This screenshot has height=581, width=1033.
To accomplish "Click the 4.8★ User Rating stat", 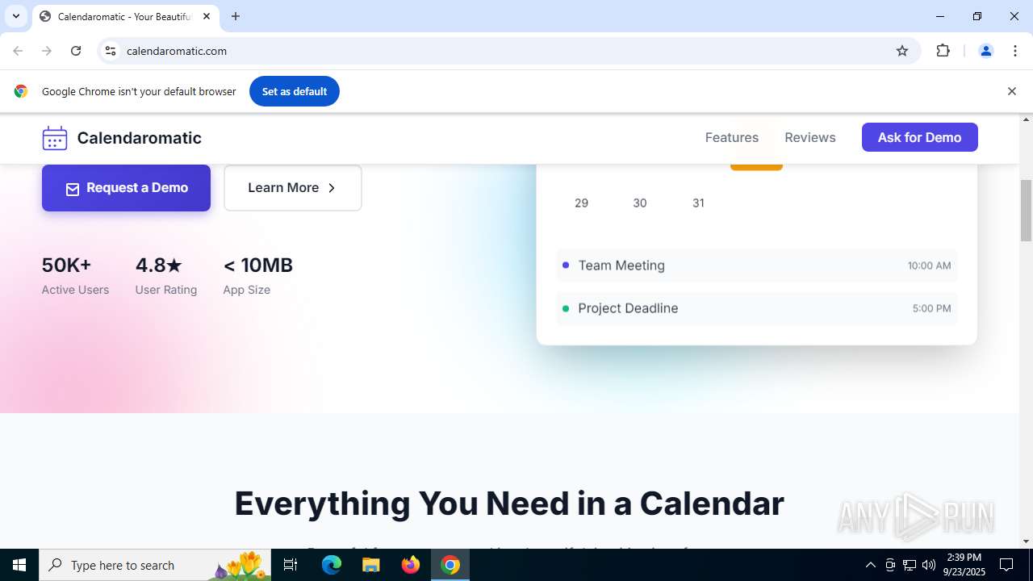I will click(x=165, y=276).
